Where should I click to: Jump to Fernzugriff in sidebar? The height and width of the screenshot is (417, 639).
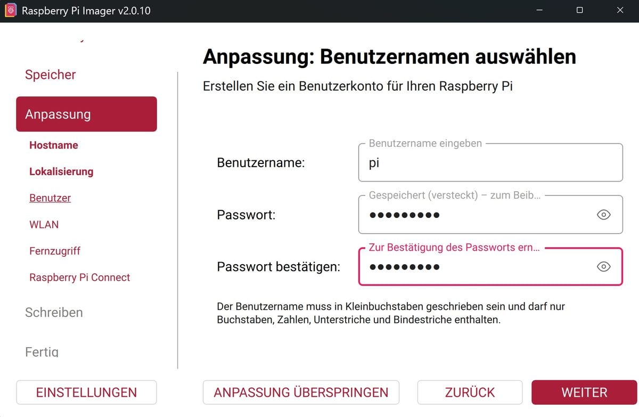[55, 251]
